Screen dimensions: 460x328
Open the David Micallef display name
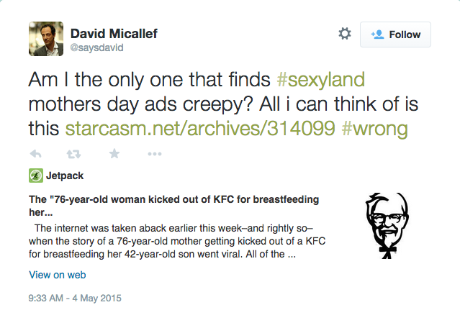tap(114, 33)
